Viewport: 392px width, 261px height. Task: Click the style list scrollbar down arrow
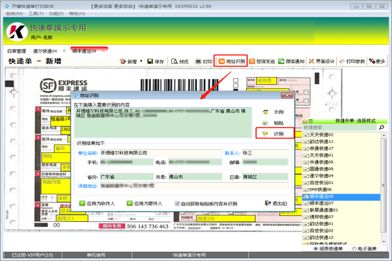pyautogui.click(x=384, y=242)
